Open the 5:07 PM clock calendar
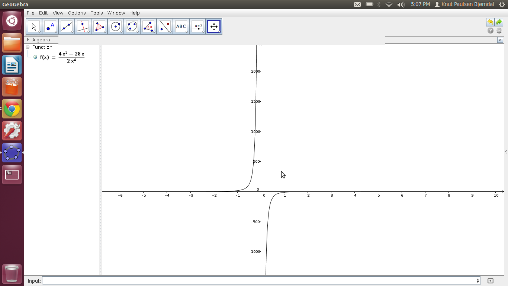This screenshot has height=286, width=508. click(x=420, y=4)
